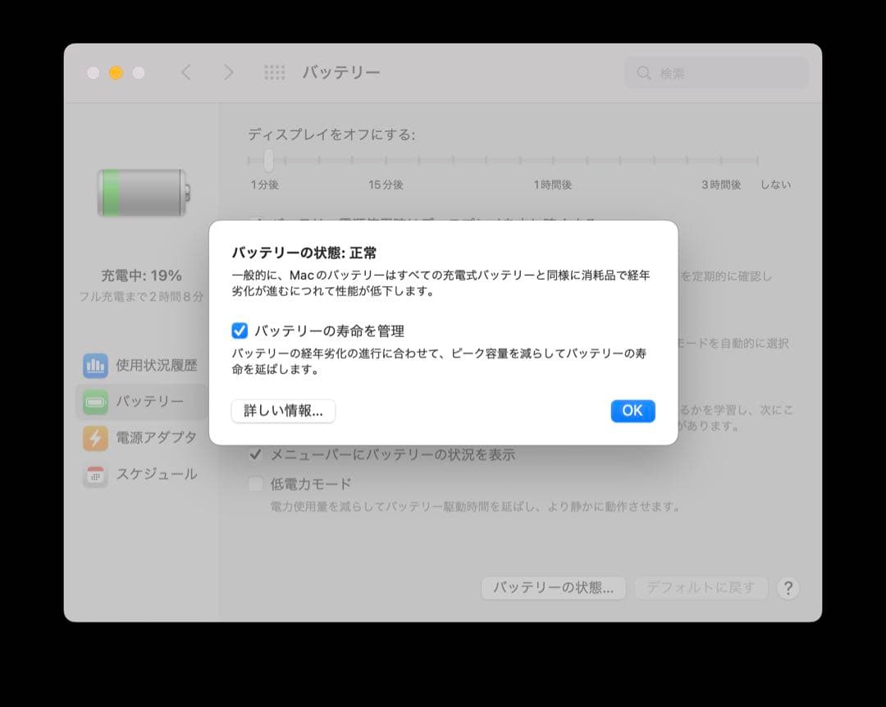The height and width of the screenshot is (707, 886).
Task: Select 使用状況履歴 in the sidebar
Action: tap(149, 365)
